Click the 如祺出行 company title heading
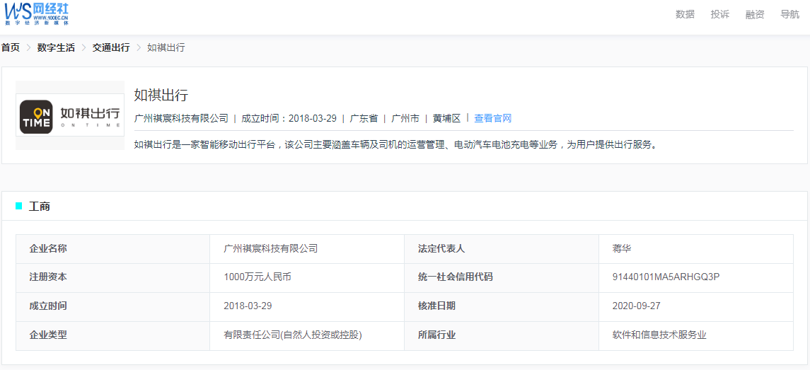The height and width of the screenshot is (370, 810). (x=161, y=95)
